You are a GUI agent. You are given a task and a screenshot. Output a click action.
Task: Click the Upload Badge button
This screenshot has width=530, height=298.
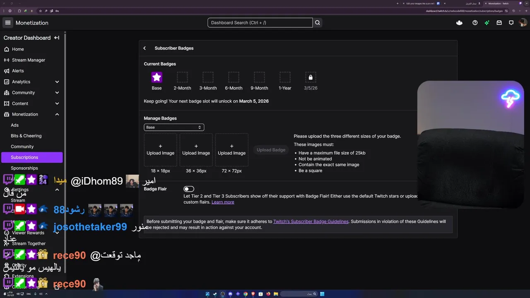tap(271, 150)
